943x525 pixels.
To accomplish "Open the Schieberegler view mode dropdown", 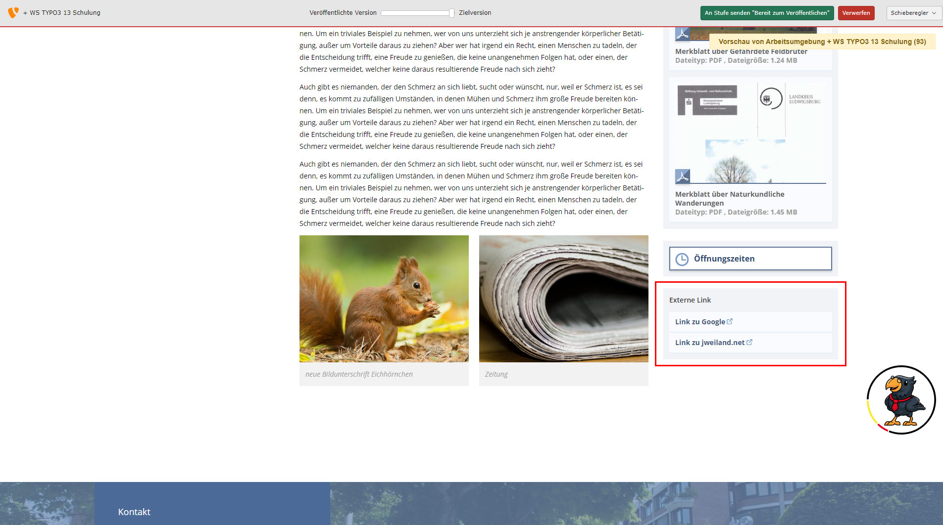I will 913,13.
